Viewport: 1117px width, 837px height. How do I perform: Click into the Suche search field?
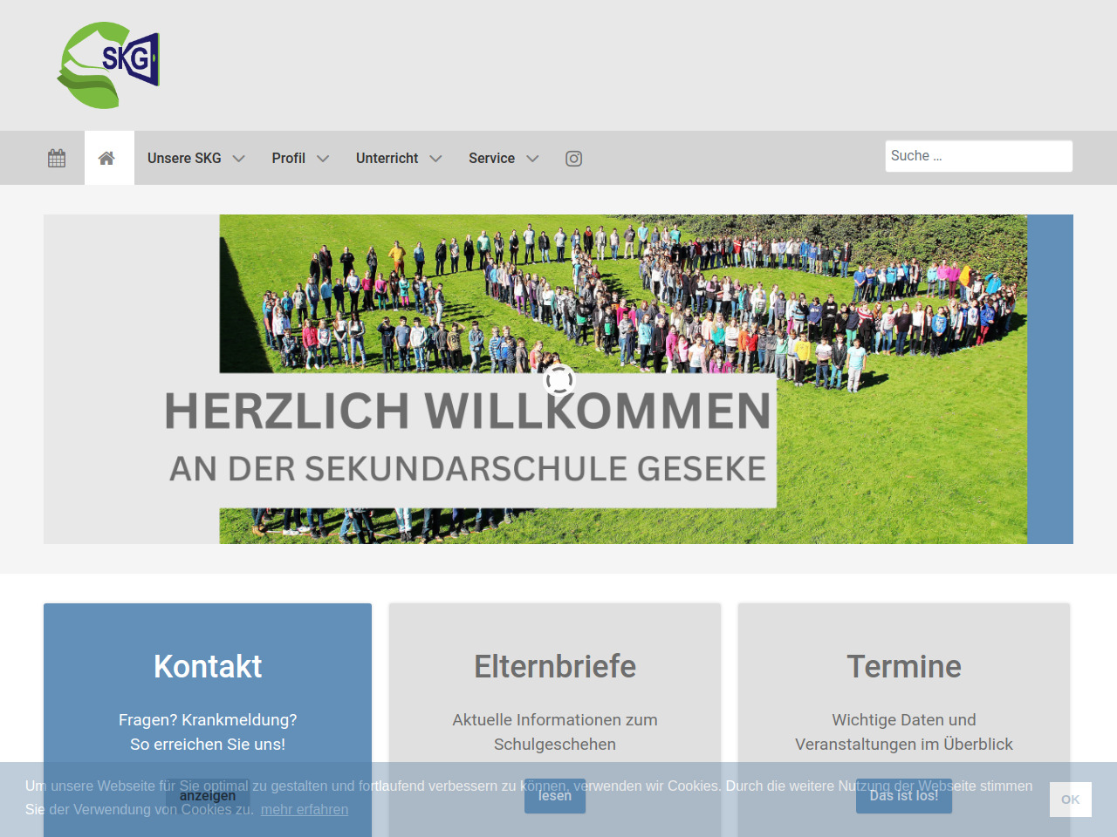[x=978, y=156]
